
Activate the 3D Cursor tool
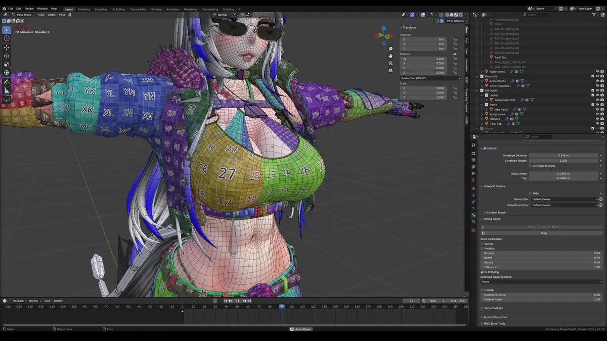click(7, 38)
